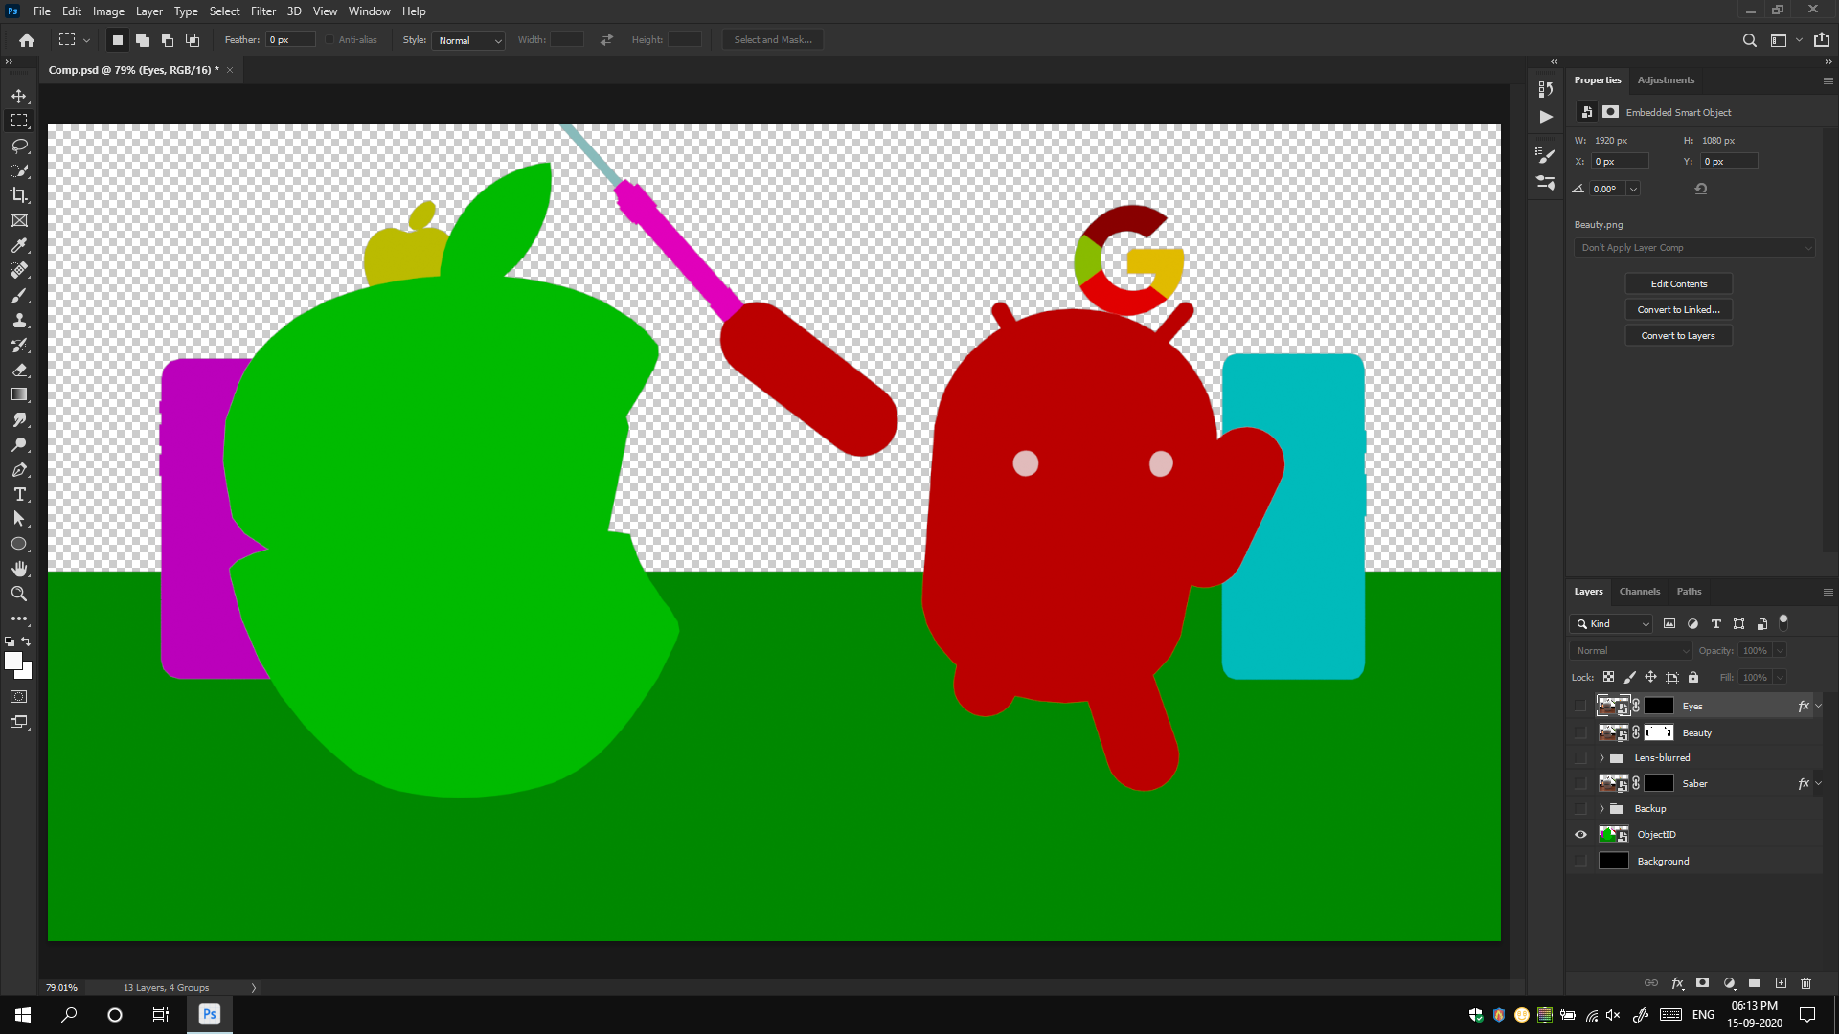This screenshot has width=1839, height=1034.
Task: Select the Crop tool
Action: 19,195
